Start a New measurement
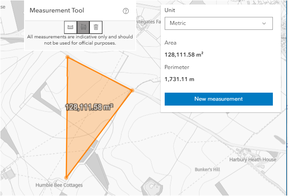 tap(218, 99)
